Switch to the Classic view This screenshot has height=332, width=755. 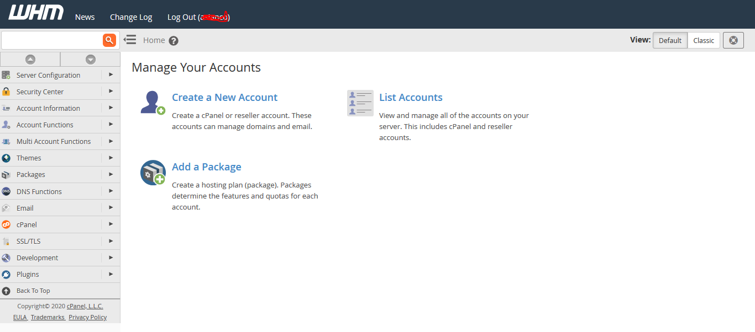[x=704, y=40]
